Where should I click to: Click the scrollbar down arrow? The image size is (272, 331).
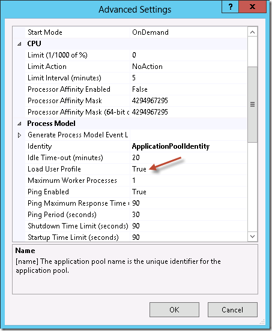[x=252, y=236]
